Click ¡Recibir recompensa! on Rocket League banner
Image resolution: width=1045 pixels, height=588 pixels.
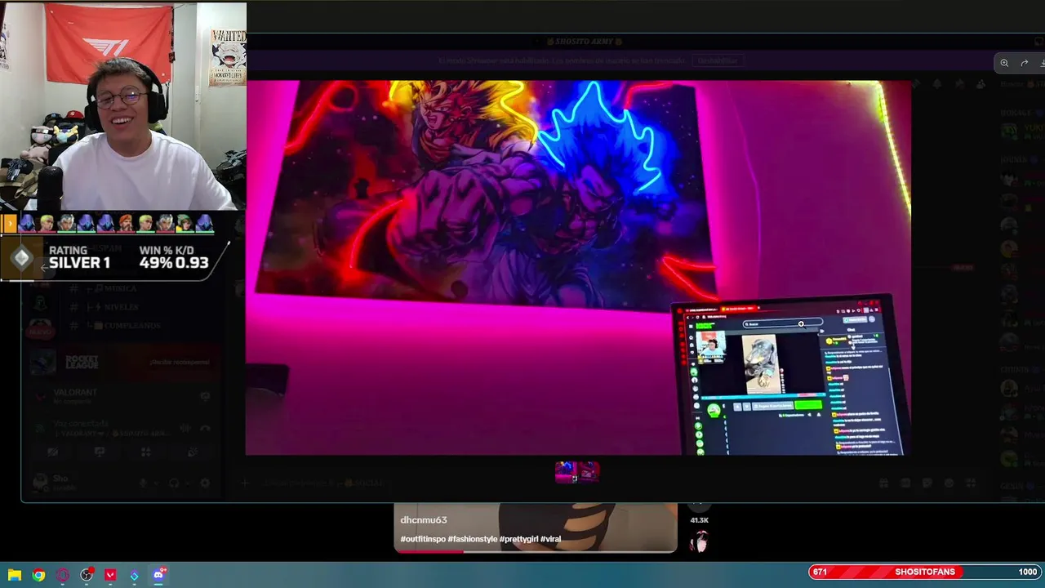[x=180, y=362]
